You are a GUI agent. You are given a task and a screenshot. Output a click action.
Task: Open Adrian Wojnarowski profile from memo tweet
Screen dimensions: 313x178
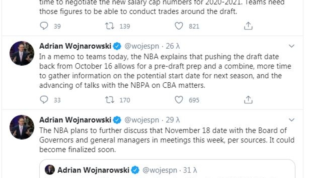(x=76, y=46)
